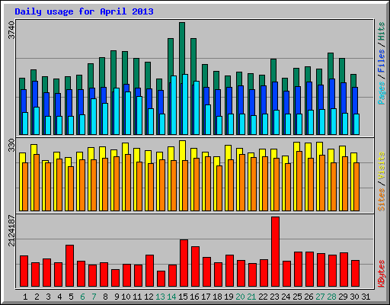
Task: Click the green weekend day label 28
Action: [331, 297]
